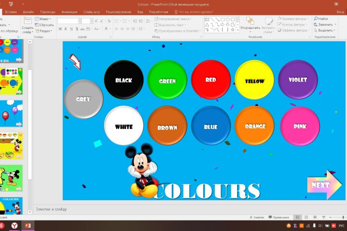Select the balloons slide thumbnail
This screenshot has height=231, width=347.
(11, 114)
